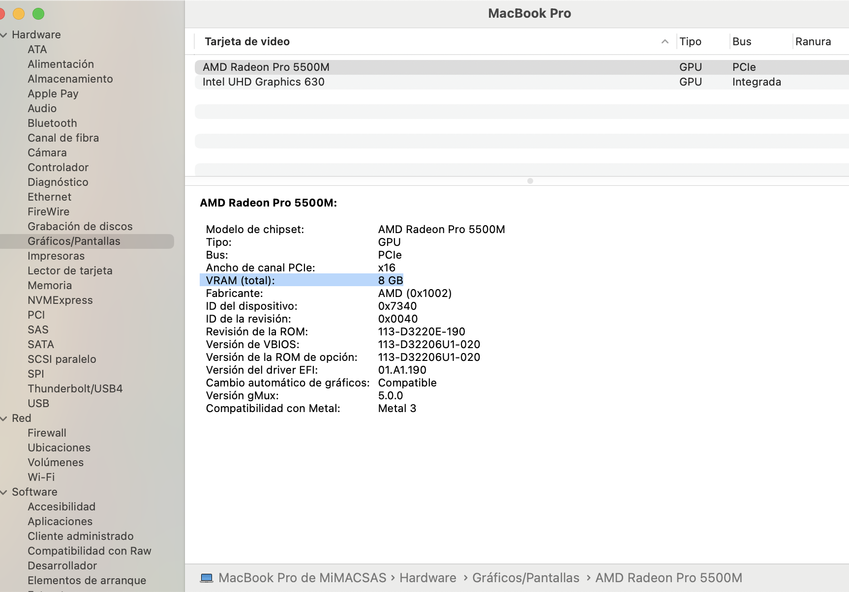Open PCI in the sidebar
Image resolution: width=849 pixels, height=592 pixels.
[x=36, y=315]
